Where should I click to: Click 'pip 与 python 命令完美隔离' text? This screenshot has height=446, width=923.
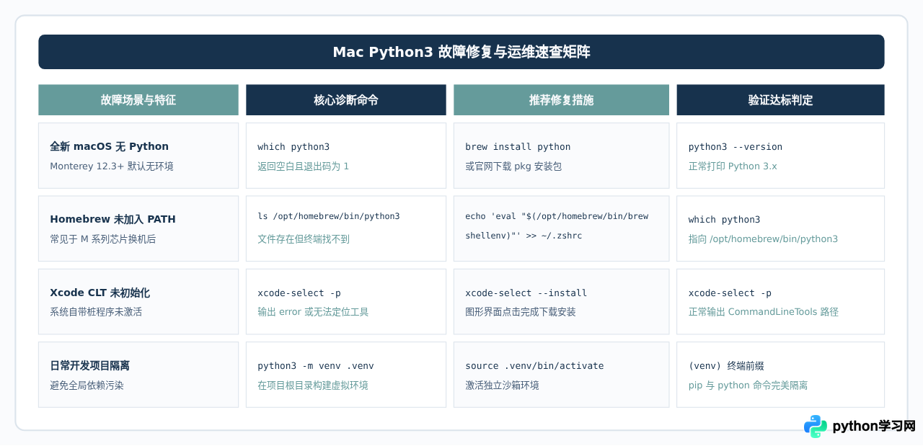click(748, 385)
